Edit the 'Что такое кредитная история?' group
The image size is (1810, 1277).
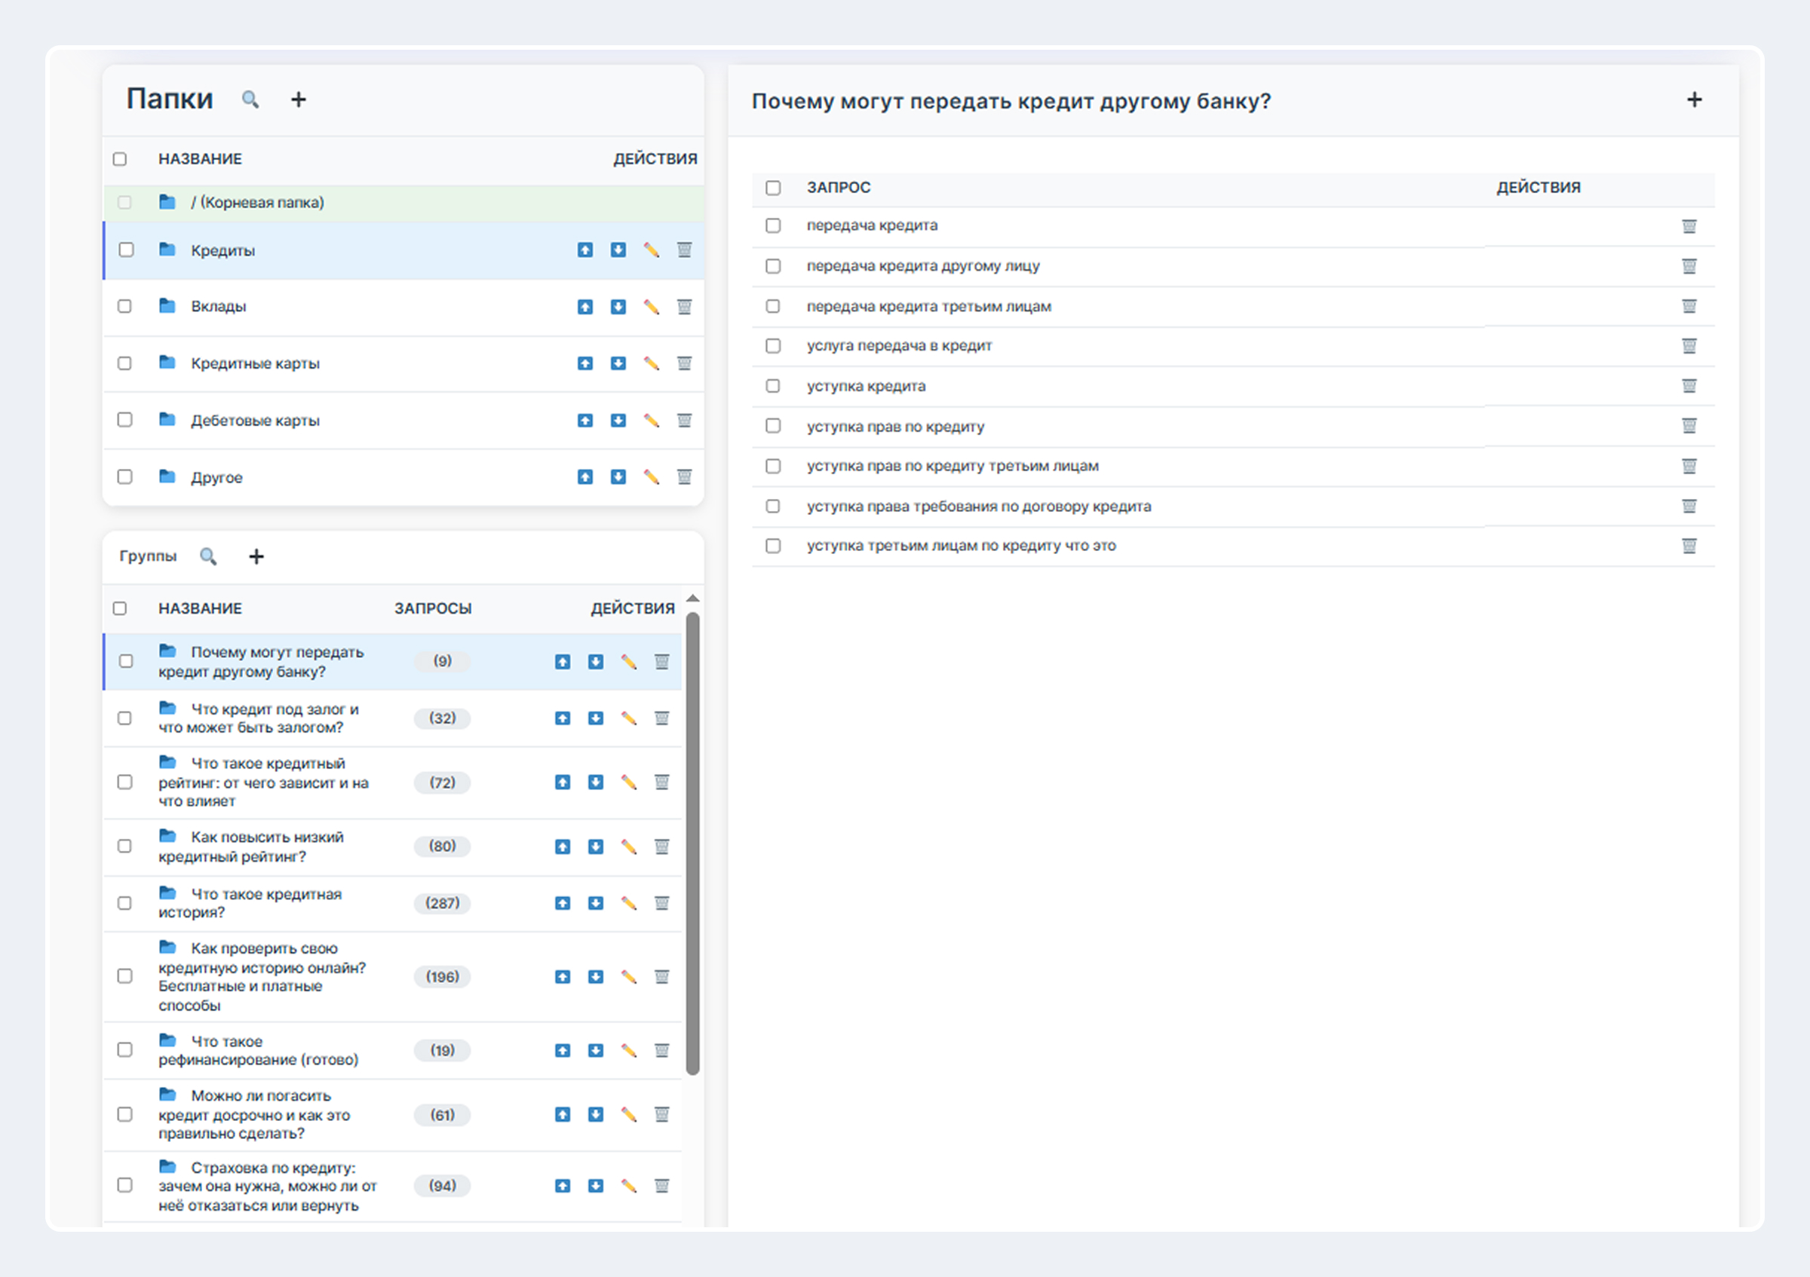tap(628, 903)
